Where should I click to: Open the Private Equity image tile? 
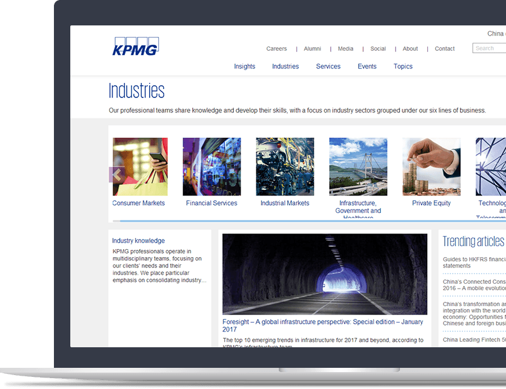pos(431,166)
